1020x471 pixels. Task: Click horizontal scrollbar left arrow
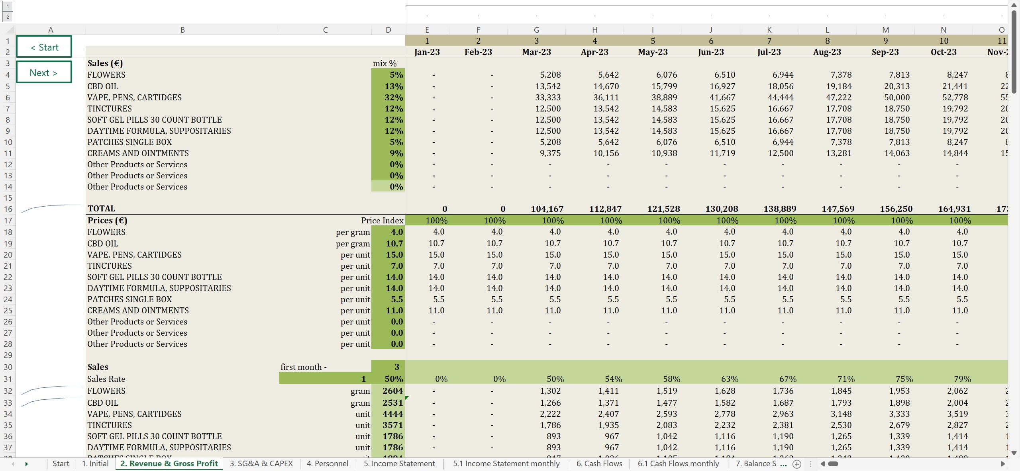pos(823,464)
